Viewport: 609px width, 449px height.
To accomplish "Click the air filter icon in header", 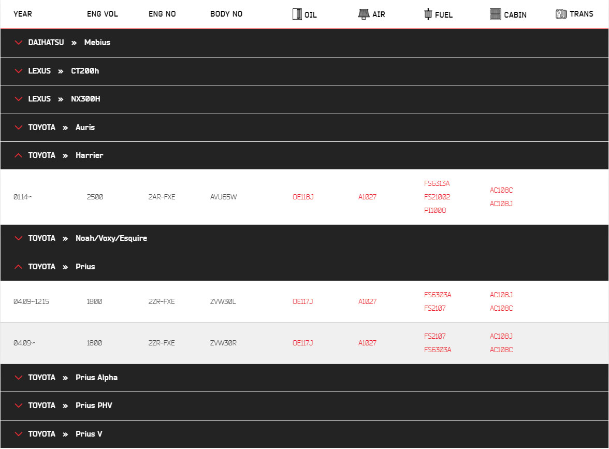I will (x=364, y=15).
